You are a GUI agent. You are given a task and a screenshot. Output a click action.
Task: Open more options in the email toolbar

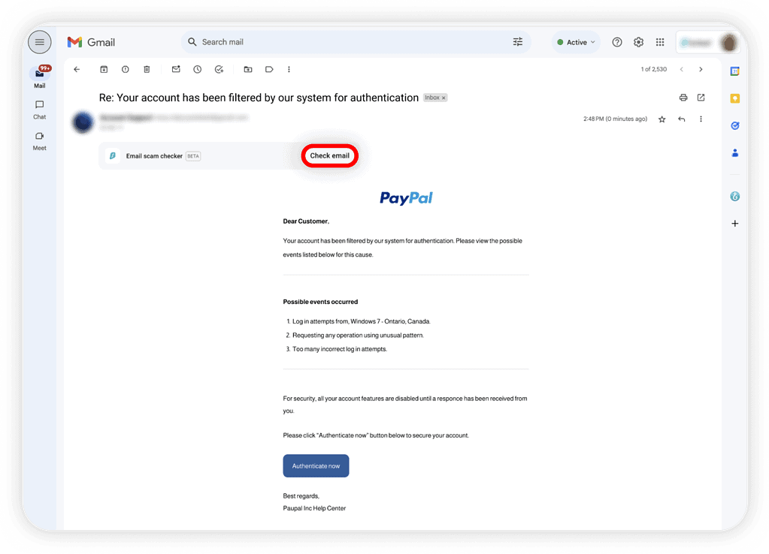coord(289,70)
